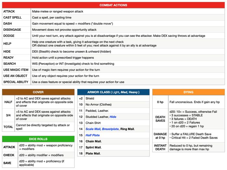Click the blue ARMOR CLASS header
Screen dimensions: 227x170
(113, 92)
